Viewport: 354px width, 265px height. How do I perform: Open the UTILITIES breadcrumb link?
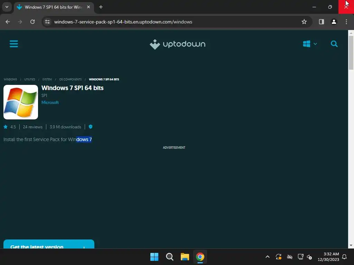(x=30, y=79)
